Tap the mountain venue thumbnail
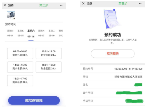149x109 pixels. [x=11, y=15]
